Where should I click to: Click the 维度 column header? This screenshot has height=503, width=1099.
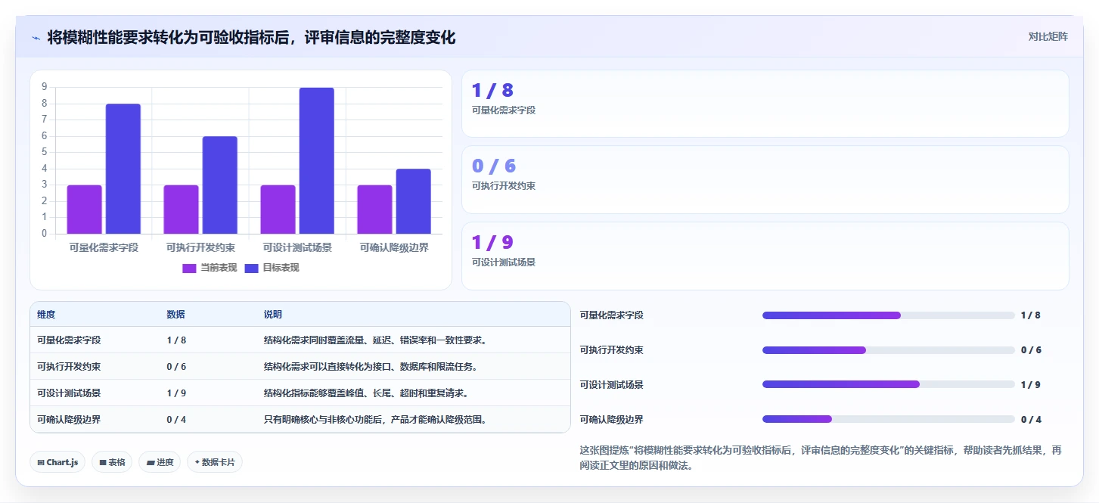click(x=46, y=315)
